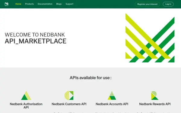Image resolution: width=181 pixels, height=113 pixels.
Task: Click the Log in button
Action: click(x=168, y=4)
